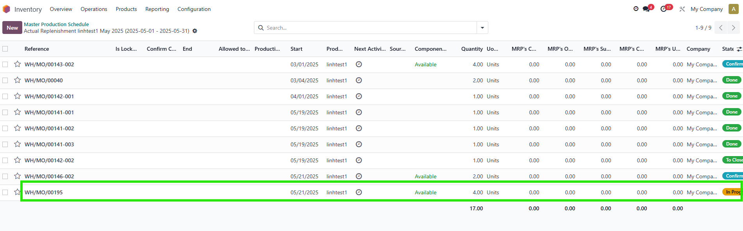
Task: Open the Operations menu
Action: point(94,9)
